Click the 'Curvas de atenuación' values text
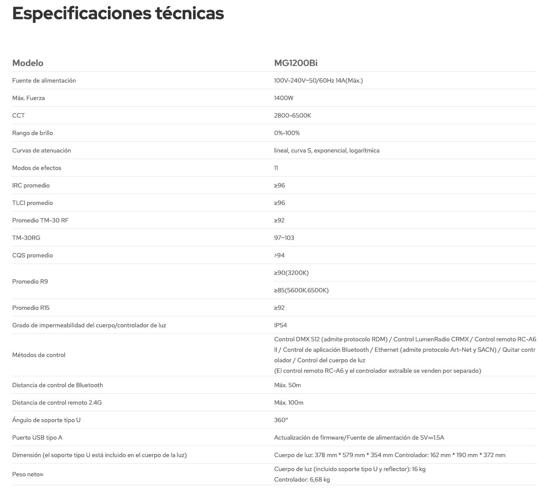 327,150
